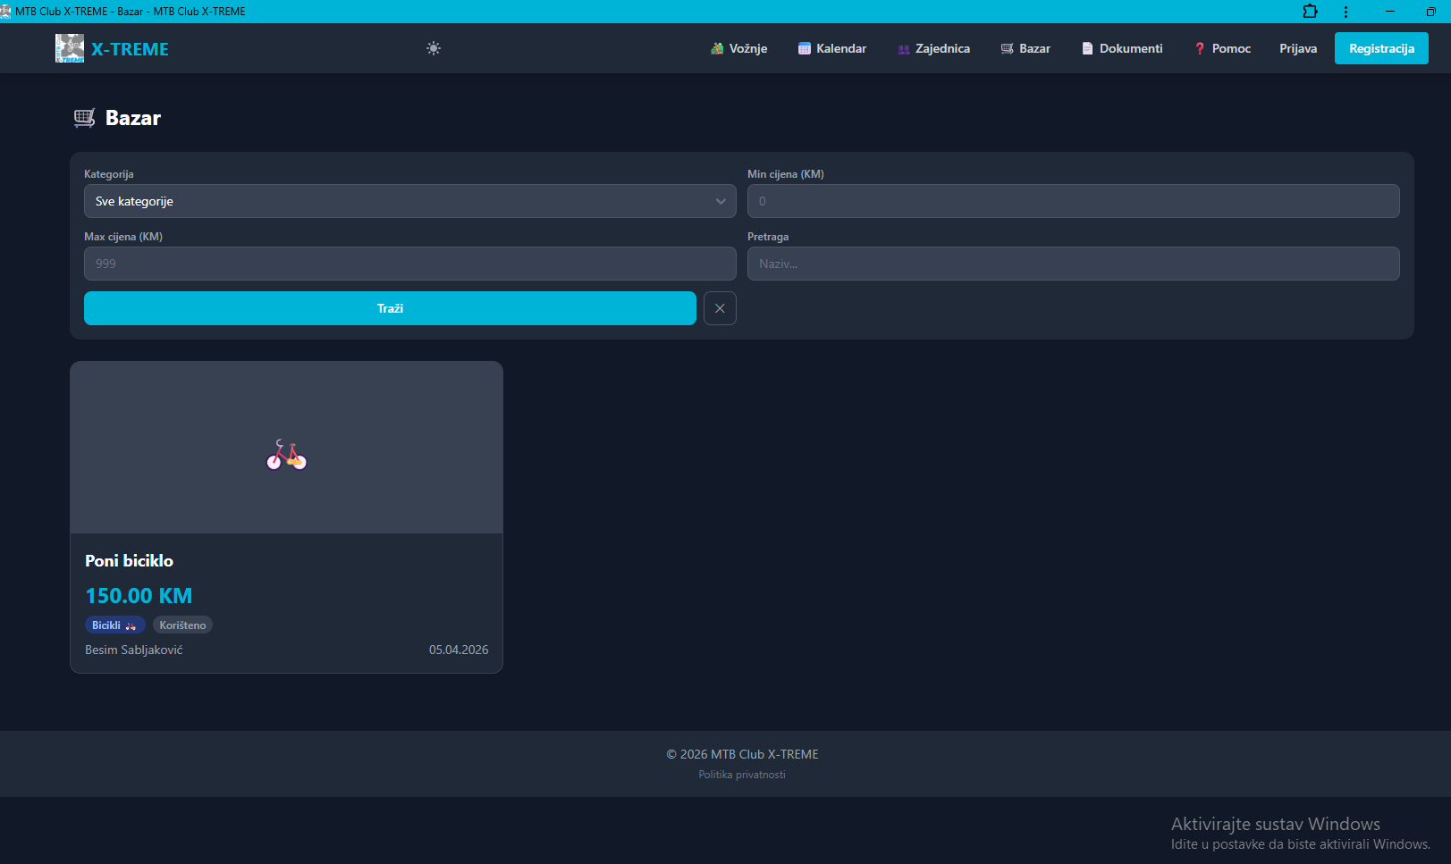
Task: Focus the Max cijena input field
Action: click(x=409, y=264)
